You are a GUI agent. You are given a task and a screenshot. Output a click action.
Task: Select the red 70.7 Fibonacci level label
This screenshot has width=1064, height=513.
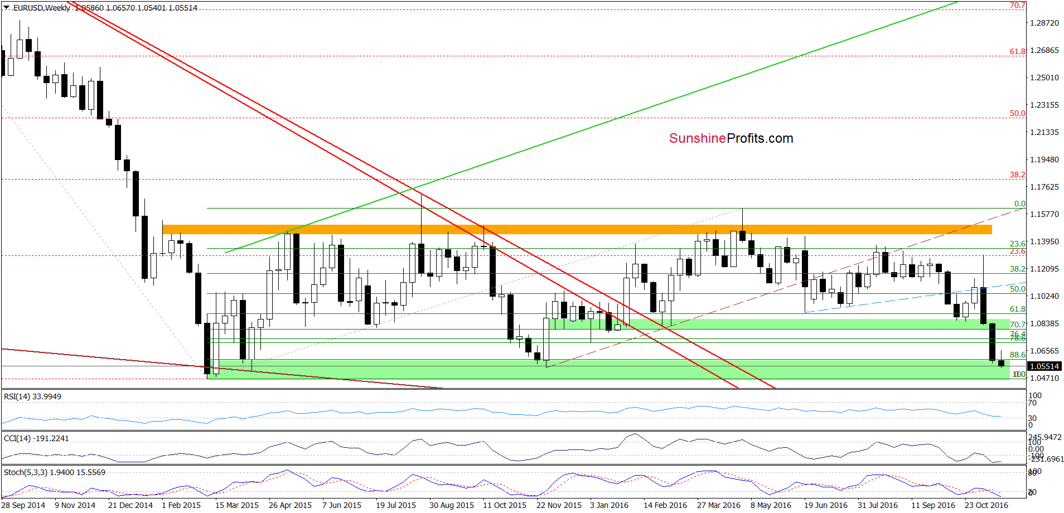pyautogui.click(x=1018, y=5)
